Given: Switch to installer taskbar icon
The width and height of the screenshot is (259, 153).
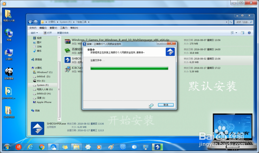Looking at the screenshot, I should pos(158,147).
